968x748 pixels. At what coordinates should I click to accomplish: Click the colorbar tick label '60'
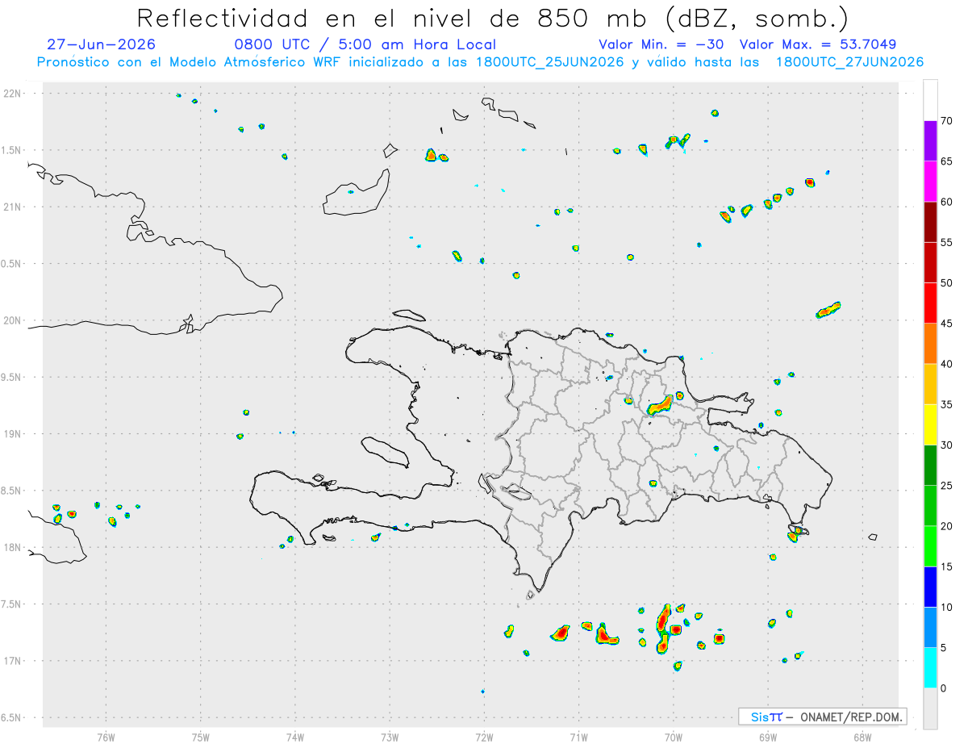coord(946,202)
